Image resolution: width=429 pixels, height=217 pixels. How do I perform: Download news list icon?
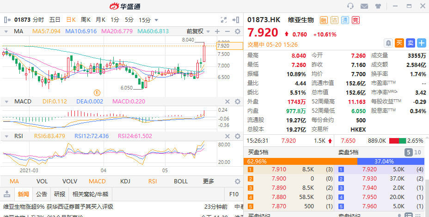(7, 194)
